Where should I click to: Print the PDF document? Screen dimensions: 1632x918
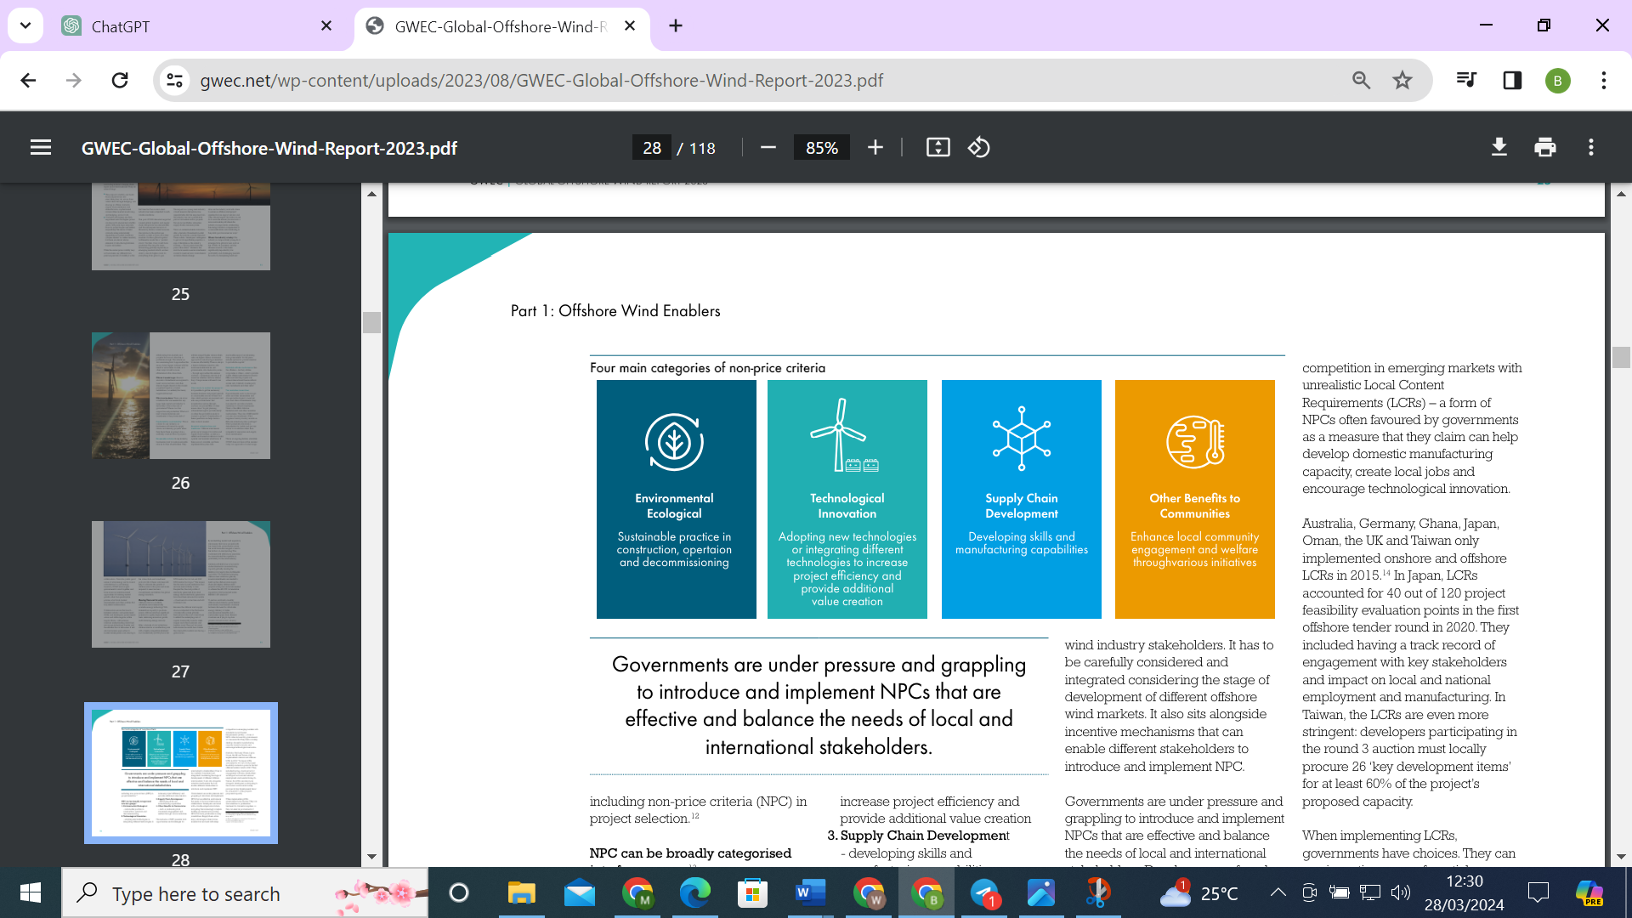click(x=1544, y=147)
